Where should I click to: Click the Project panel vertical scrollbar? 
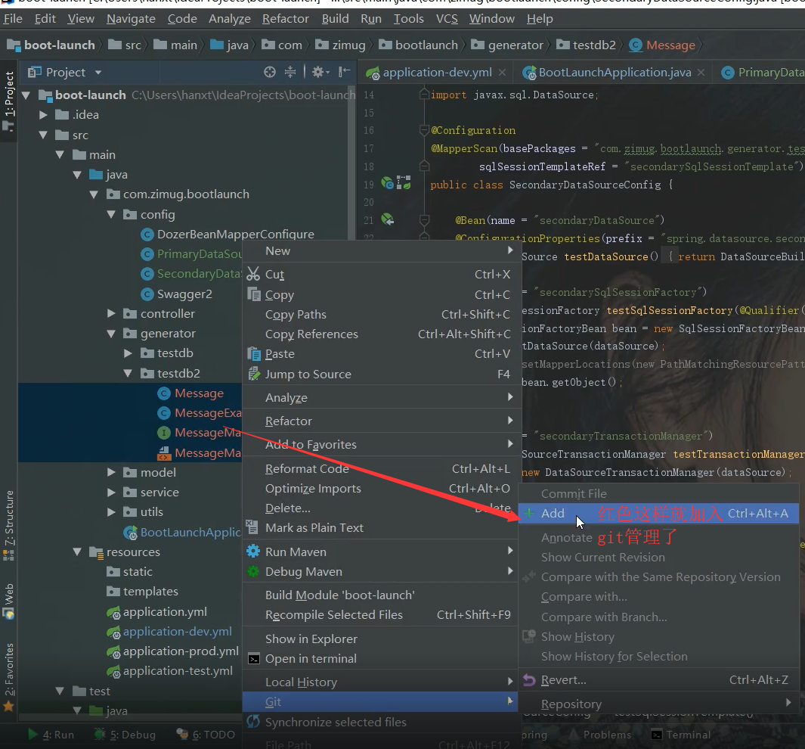[x=351, y=163]
